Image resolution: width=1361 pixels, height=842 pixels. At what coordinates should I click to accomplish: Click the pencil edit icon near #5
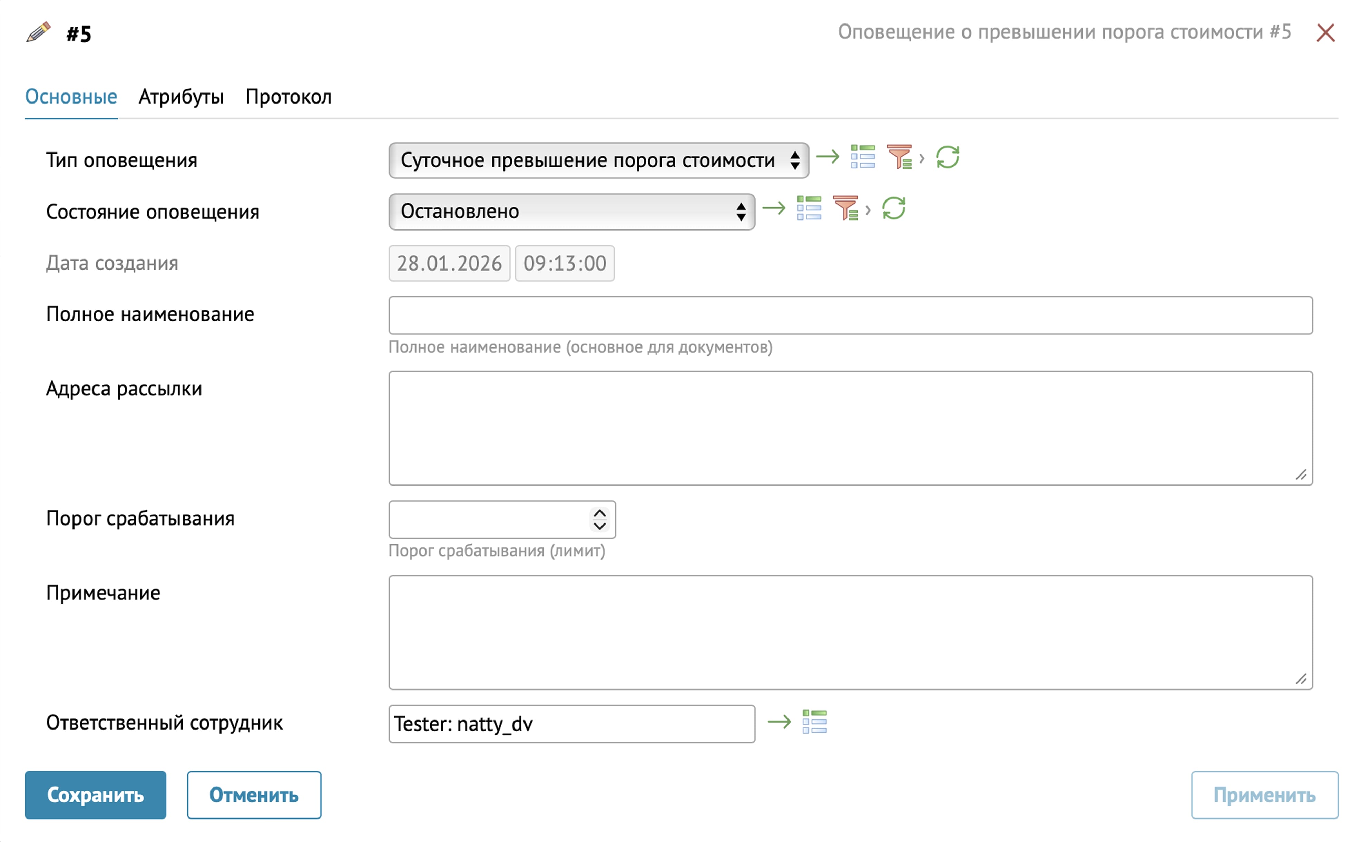click(38, 32)
